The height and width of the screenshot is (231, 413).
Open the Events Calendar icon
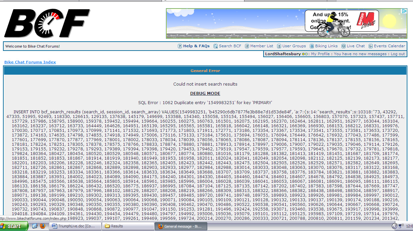[370, 46]
